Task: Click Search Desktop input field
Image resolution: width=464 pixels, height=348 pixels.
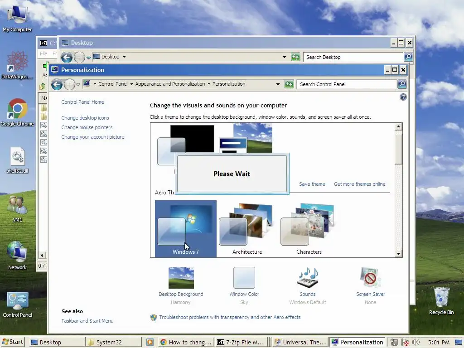Action: coord(353,57)
